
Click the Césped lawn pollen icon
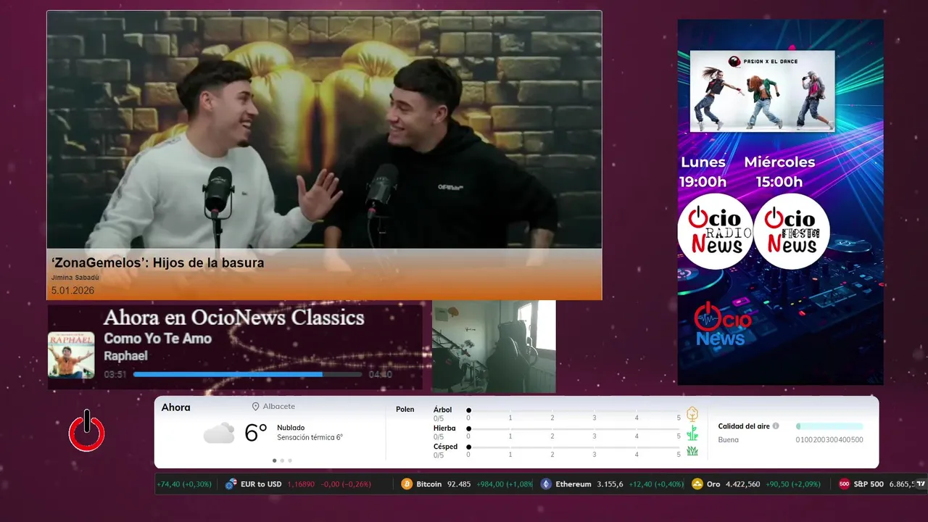click(x=692, y=451)
